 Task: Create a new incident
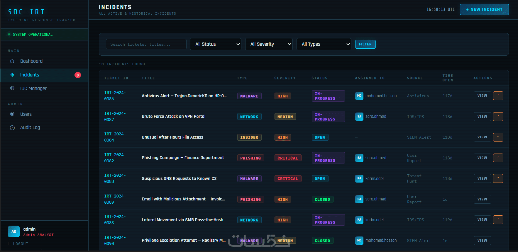(x=484, y=9)
